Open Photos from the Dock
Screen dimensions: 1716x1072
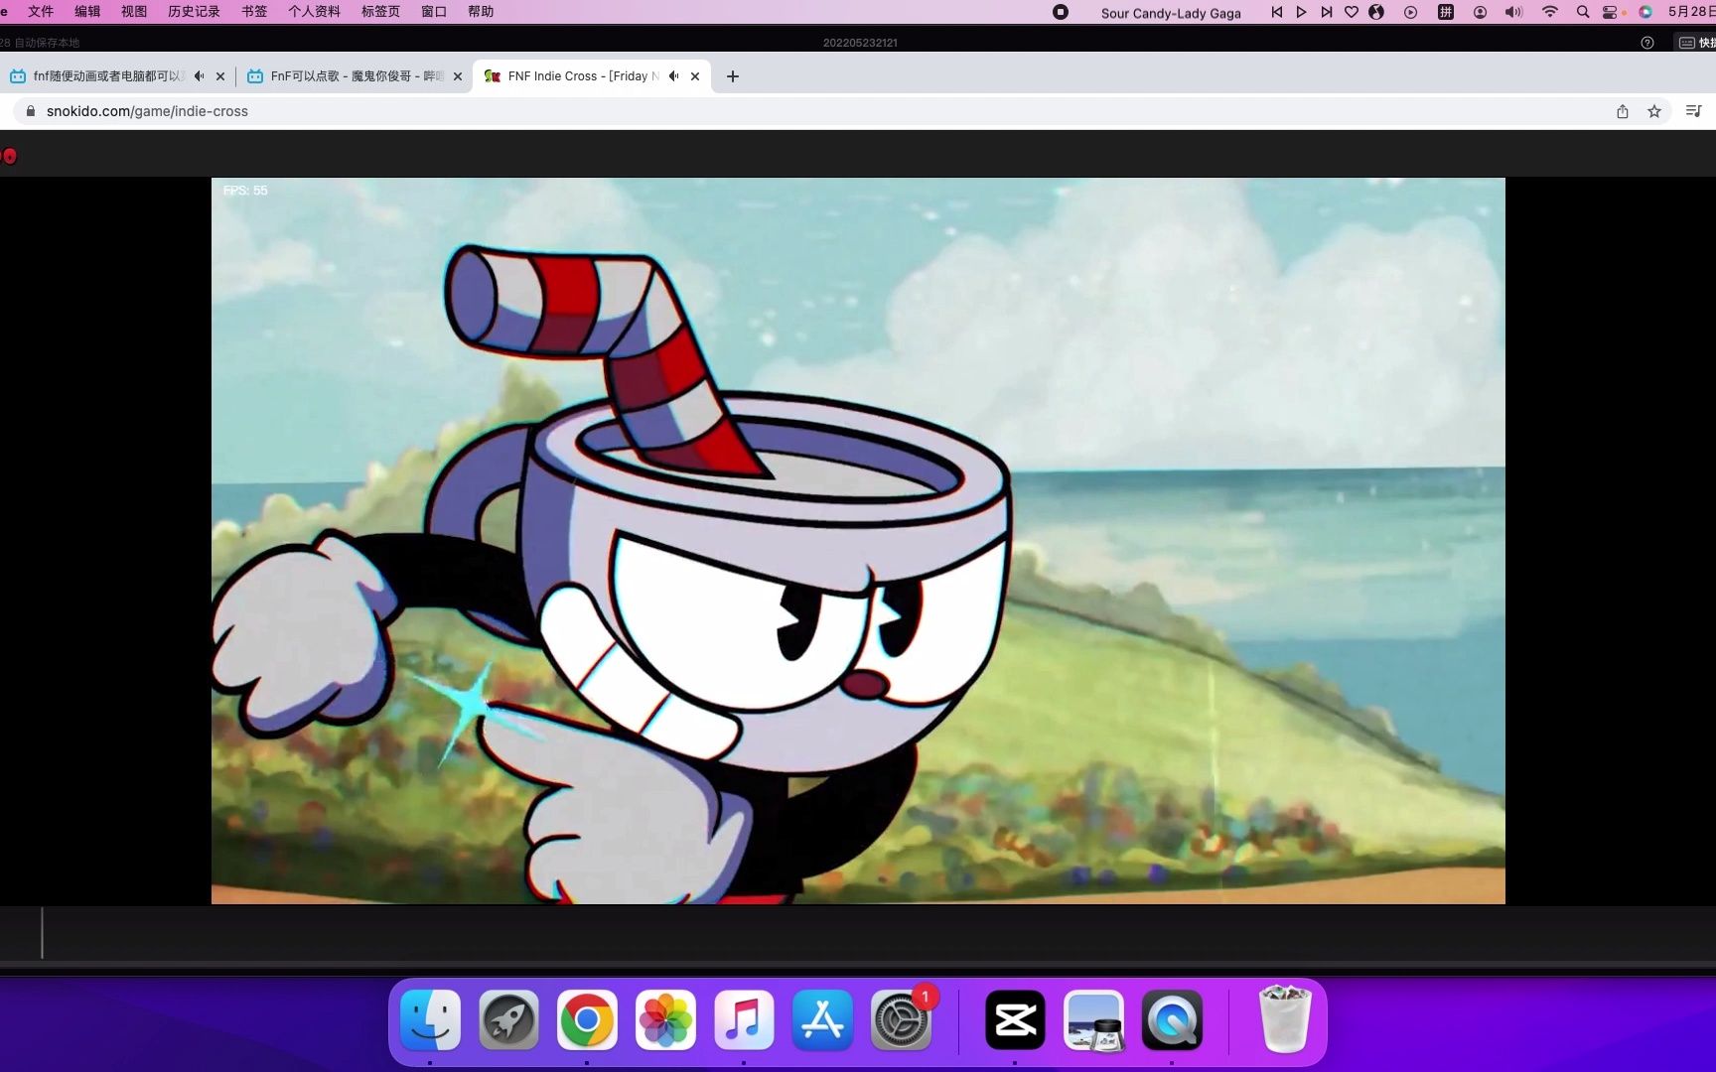point(665,1019)
